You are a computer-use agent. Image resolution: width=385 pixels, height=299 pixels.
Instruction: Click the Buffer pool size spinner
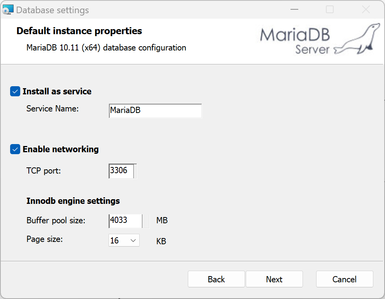(146, 221)
